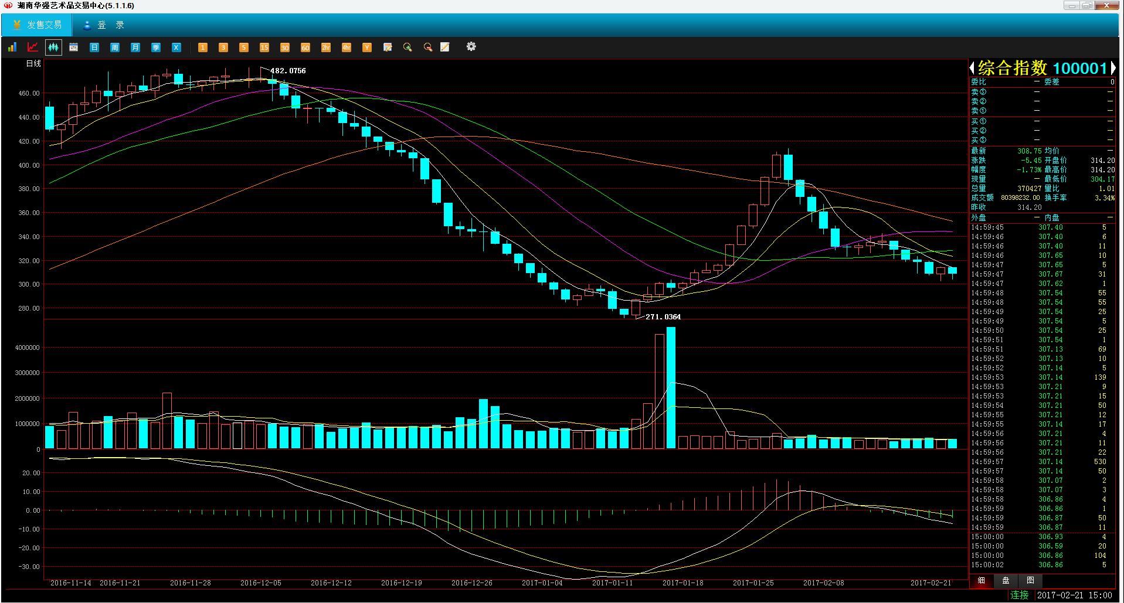Click the 271.0364 low price label
This screenshot has height=603, width=1124.
click(663, 317)
